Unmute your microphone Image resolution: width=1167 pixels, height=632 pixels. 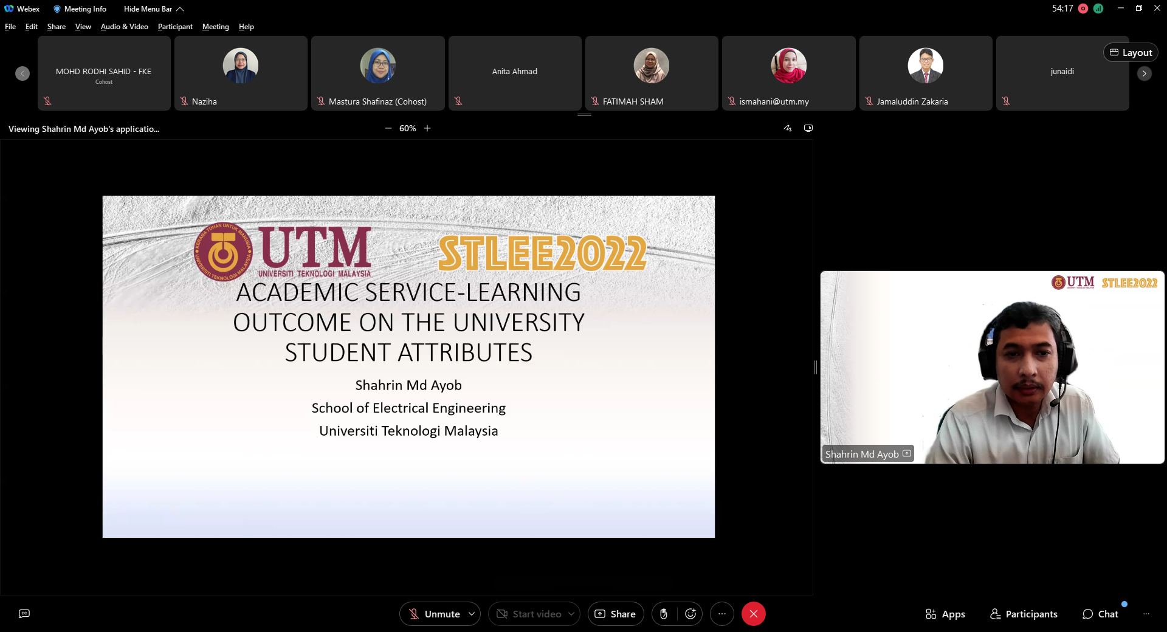coord(434,614)
